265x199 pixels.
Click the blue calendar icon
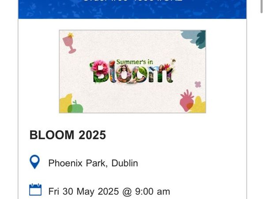(x=35, y=190)
